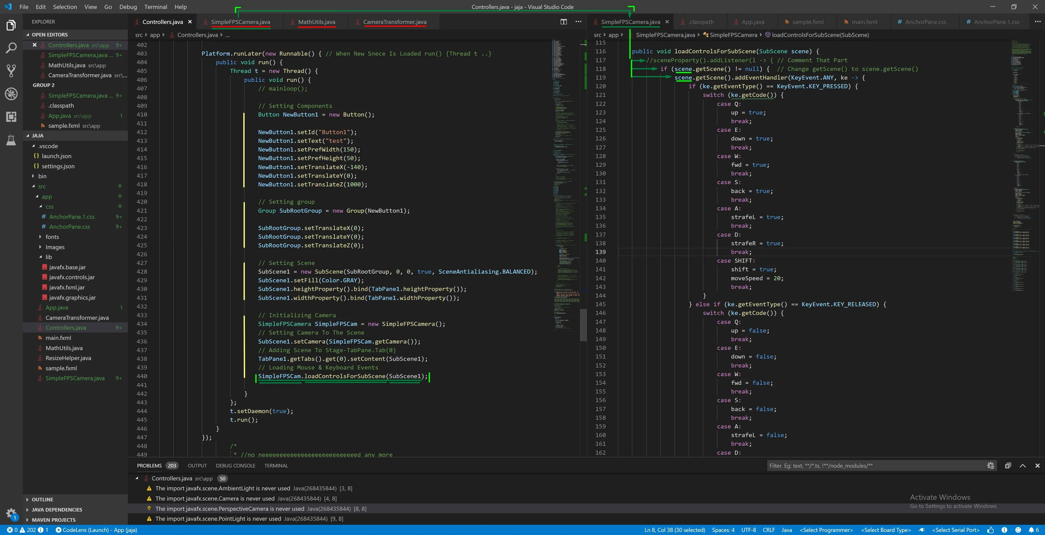Open the Search view in activity bar
Viewport: 1045px width, 535px height.
click(11, 48)
